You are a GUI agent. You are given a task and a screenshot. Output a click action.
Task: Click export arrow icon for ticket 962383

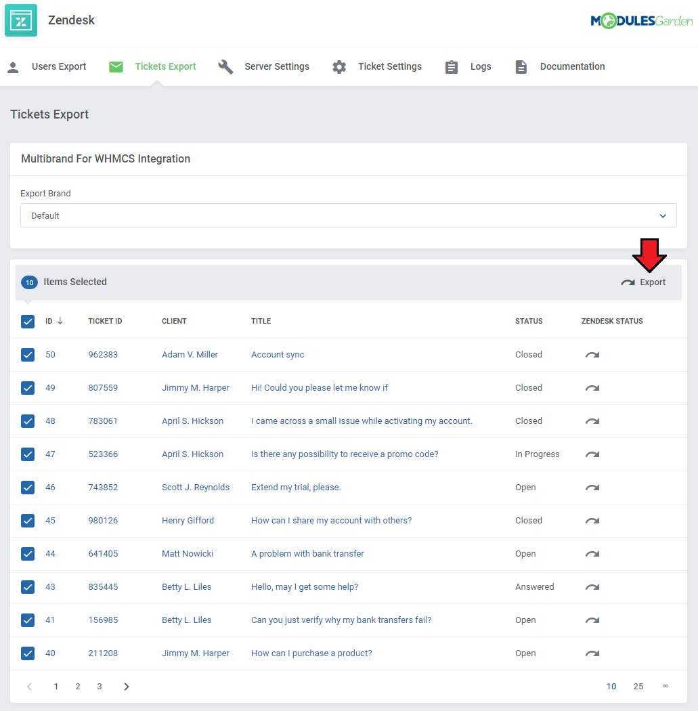[592, 355]
